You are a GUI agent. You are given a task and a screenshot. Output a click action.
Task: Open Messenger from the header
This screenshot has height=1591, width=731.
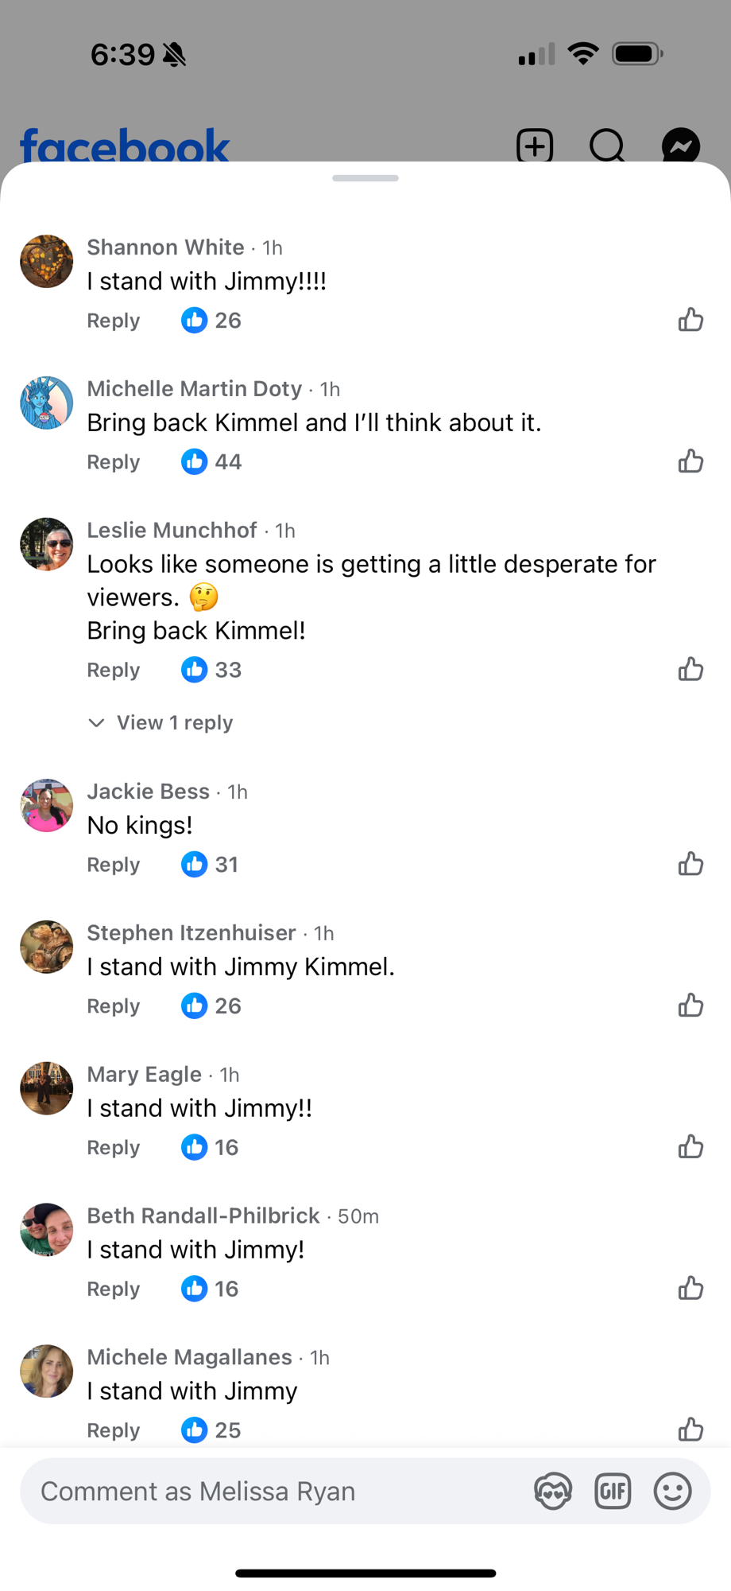click(x=681, y=146)
